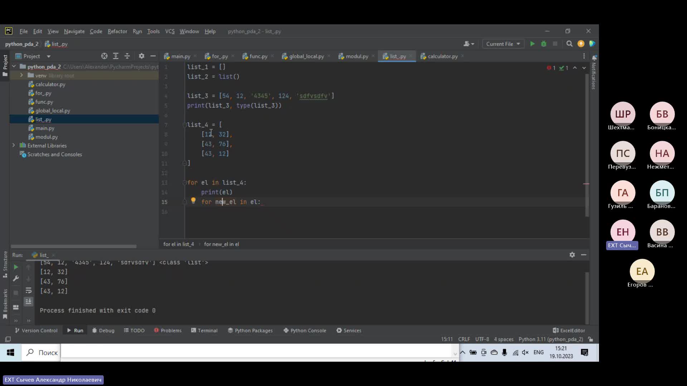Jump to previous highlighted error arrow
The height and width of the screenshot is (386, 687).
pos(575,68)
